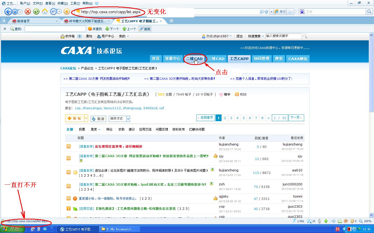Switch to the 新浪首页 tab
The width and height of the screenshot is (374, 233).
point(23,21)
